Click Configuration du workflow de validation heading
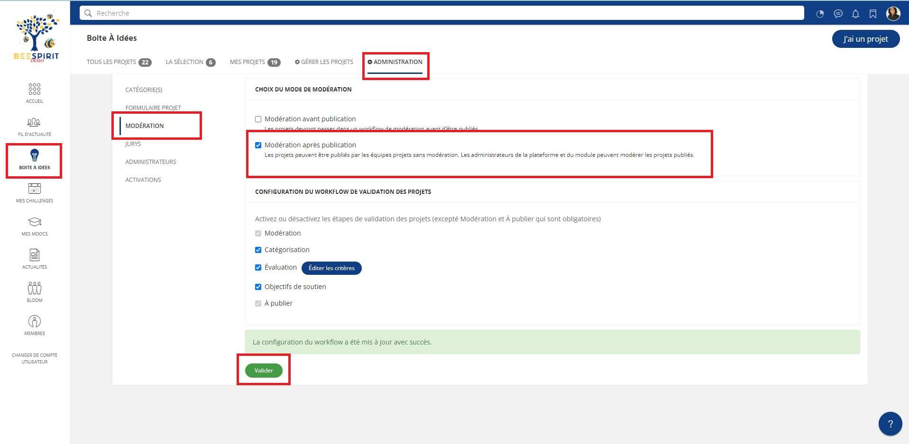Screen dimensions: 909x444 pyautogui.click(x=343, y=192)
